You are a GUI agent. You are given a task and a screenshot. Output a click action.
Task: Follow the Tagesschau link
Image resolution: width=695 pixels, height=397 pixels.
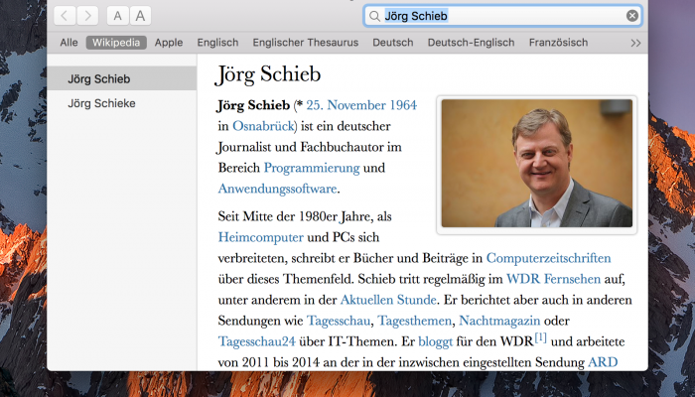click(x=339, y=321)
